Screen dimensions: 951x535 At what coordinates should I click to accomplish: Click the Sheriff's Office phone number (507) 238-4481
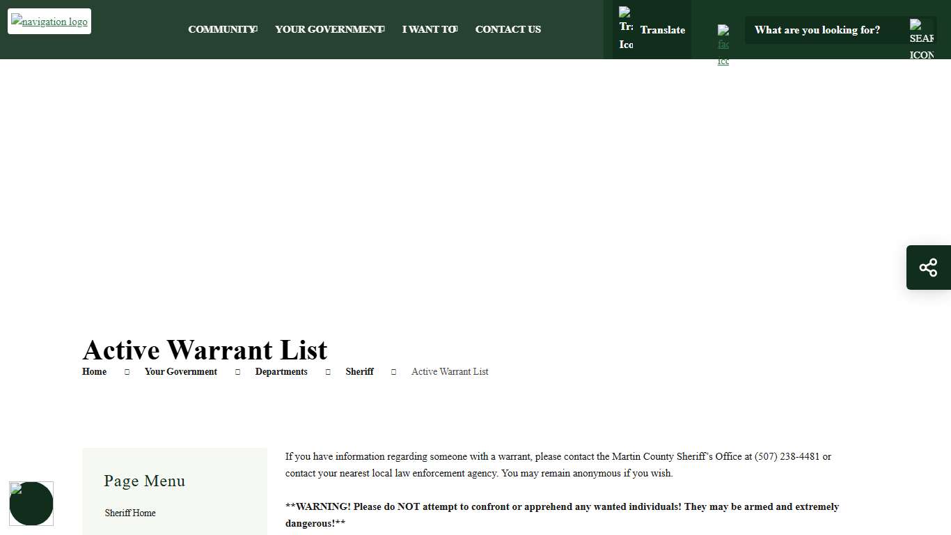787,457
